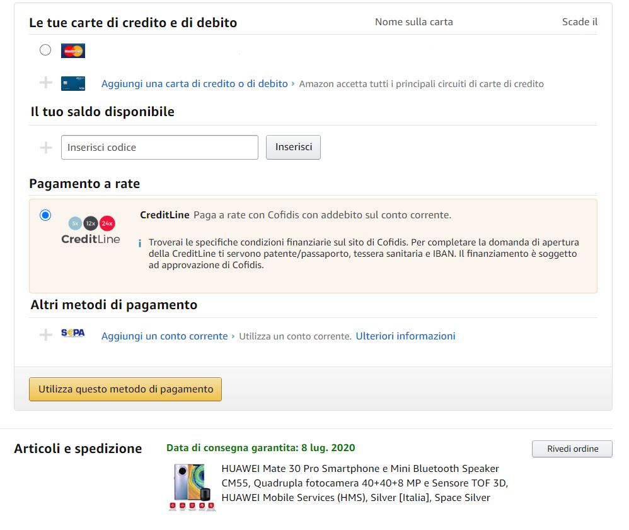The image size is (629, 530).
Task: Select the Mastercard credit card radio button
Action: [45, 50]
